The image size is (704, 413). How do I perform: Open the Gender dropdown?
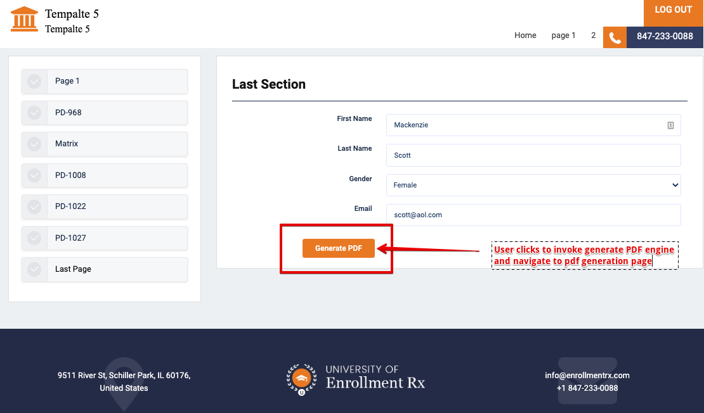coord(533,185)
